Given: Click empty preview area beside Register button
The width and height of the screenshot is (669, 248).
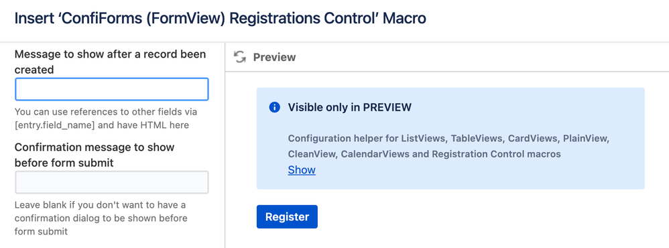Looking at the screenshot, I should [469, 217].
